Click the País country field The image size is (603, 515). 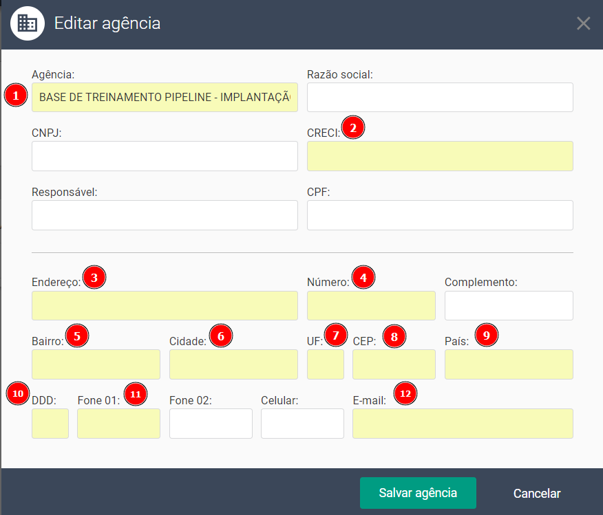tap(509, 364)
